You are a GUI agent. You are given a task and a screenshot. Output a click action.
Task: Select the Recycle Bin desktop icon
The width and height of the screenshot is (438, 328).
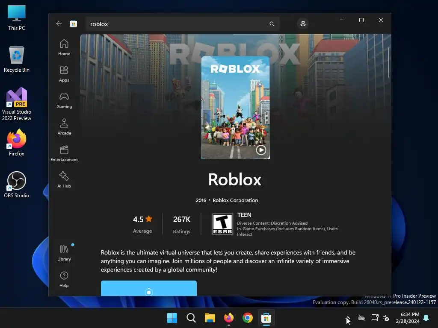tap(17, 59)
